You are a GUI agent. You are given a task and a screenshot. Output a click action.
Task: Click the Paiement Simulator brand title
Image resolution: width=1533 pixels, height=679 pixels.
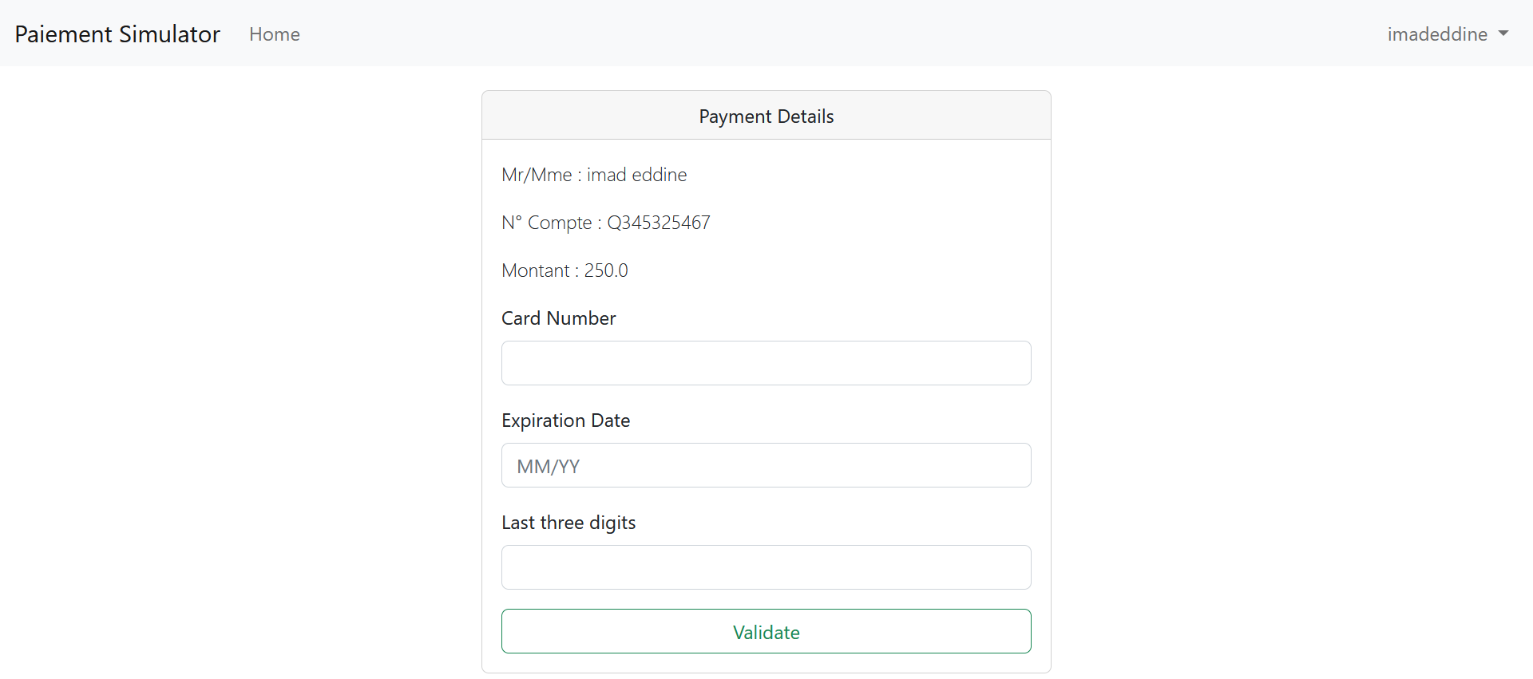coord(117,34)
